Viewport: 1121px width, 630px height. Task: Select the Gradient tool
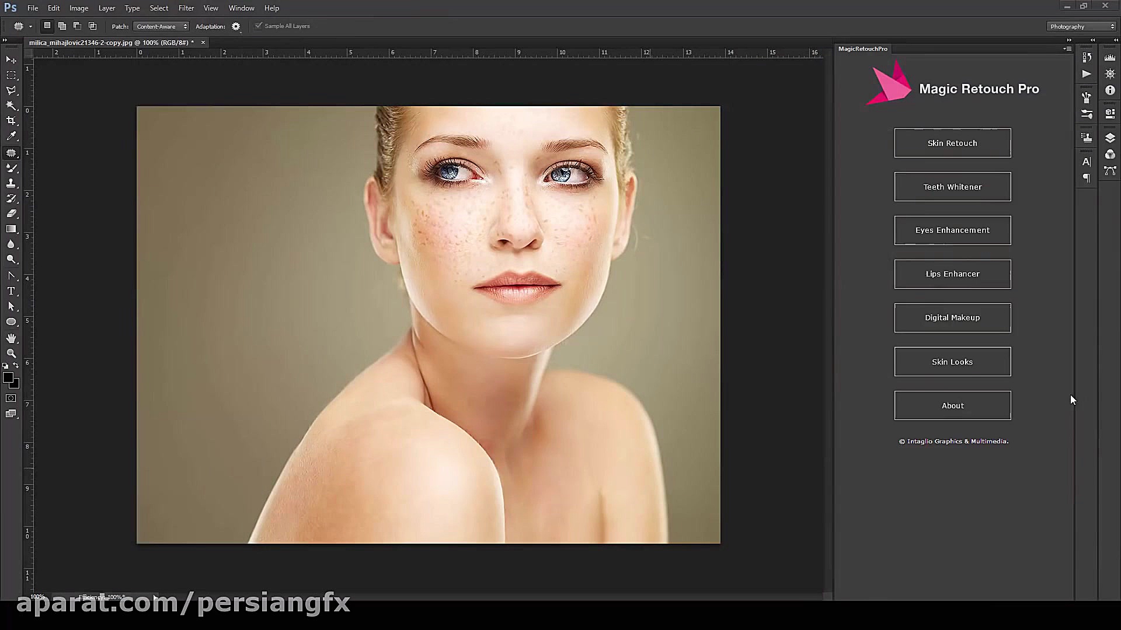tap(11, 229)
